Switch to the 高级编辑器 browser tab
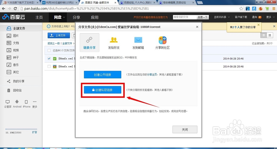The width and height of the screenshot is (277, 149). click(177, 2)
